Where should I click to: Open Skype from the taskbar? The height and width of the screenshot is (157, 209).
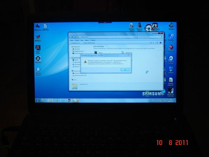(63, 100)
